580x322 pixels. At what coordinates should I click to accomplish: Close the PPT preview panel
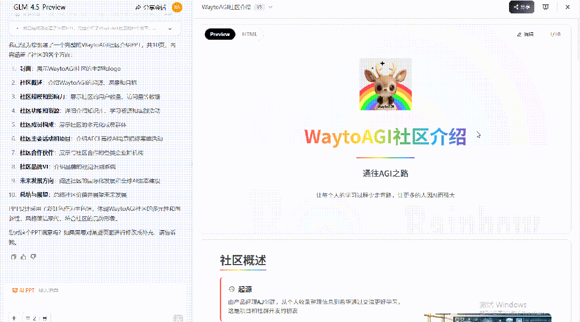pos(568,7)
